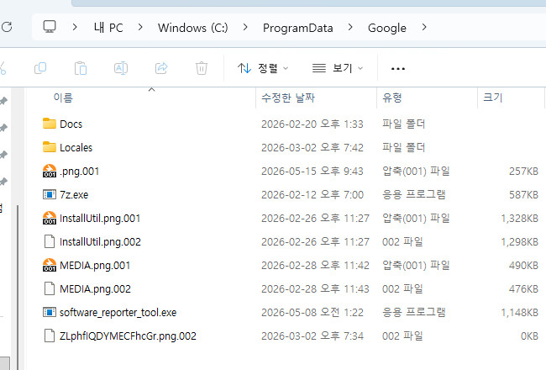Sort by 수정한 날짜 column header

(288, 98)
